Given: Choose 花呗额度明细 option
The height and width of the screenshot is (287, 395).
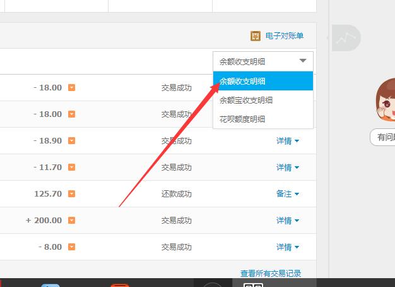Looking at the screenshot, I should tap(263, 119).
